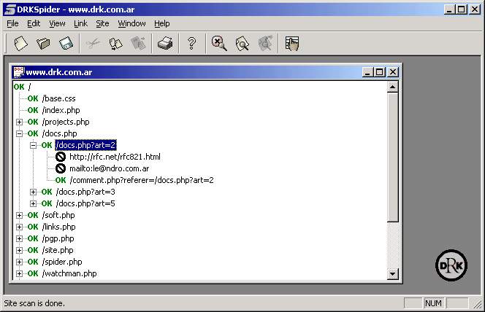This screenshot has height=312, width=485.
Task: Expand the /soft.php tree node
Action: tap(19, 215)
